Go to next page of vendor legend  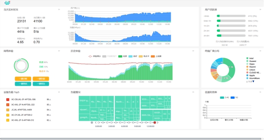tap(253, 82)
